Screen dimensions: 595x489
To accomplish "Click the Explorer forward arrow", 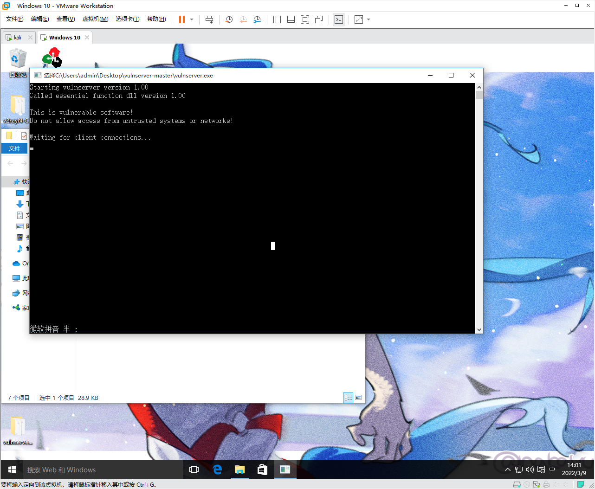I will [24, 163].
